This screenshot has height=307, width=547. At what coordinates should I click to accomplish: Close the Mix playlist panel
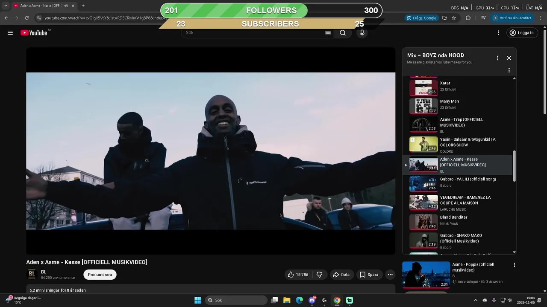coord(509,58)
